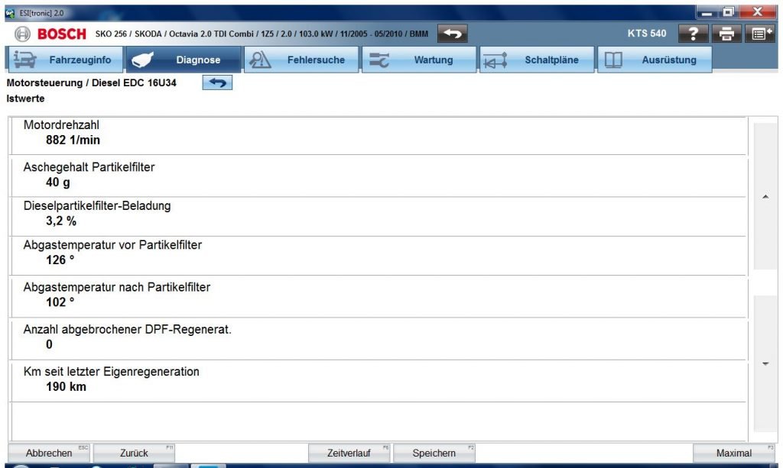The image size is (783, 468).
Task: Select the Diagnose tab
Action: click(x=182, y=60)
